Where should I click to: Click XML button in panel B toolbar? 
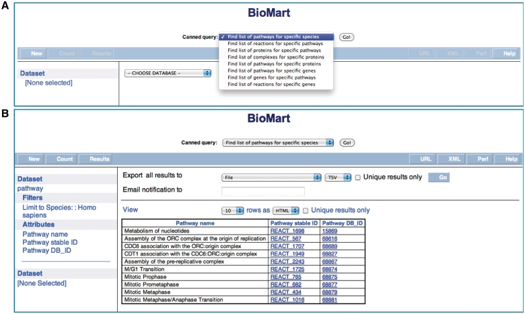pyautogui.click(x=452, y=159)
